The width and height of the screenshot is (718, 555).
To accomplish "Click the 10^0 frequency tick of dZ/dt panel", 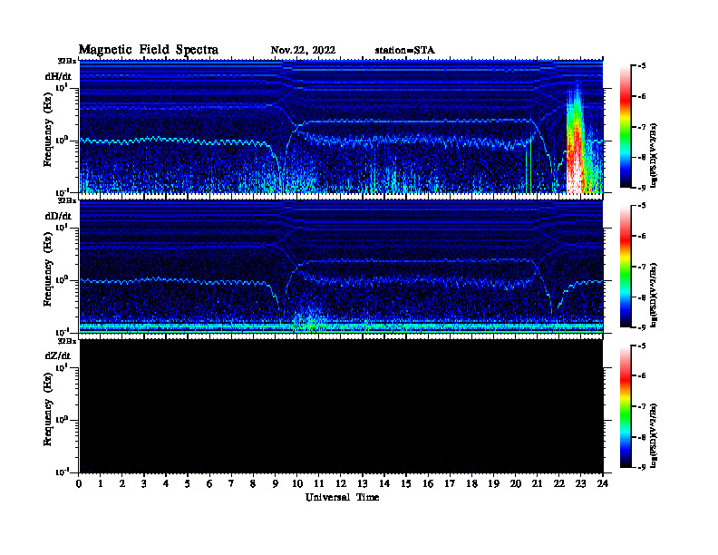I will 63,420.
